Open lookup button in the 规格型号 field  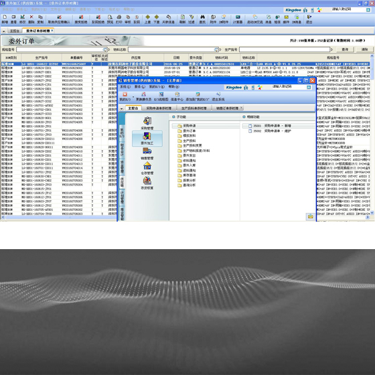[x=104, y=50]
